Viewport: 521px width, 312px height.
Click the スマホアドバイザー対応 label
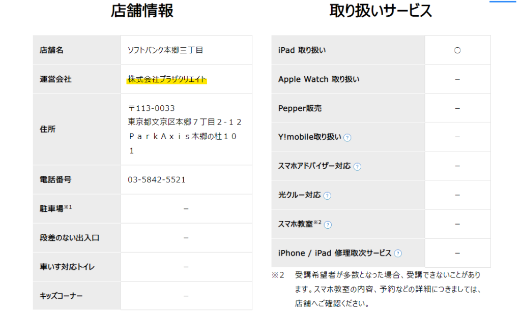click(314, 166)
